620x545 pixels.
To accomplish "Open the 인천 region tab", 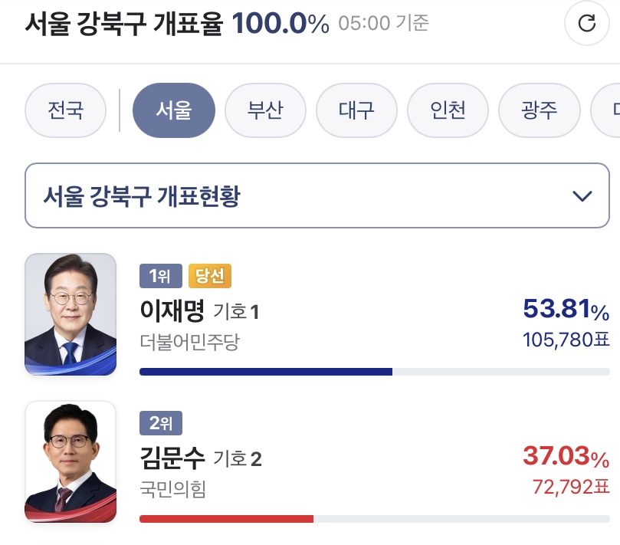I will (448, 110).
